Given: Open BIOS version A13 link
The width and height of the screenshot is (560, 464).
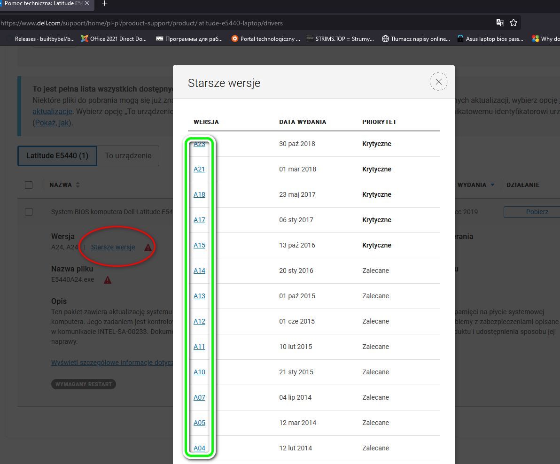Looking at the screenshot, I should tap(199, 296).
